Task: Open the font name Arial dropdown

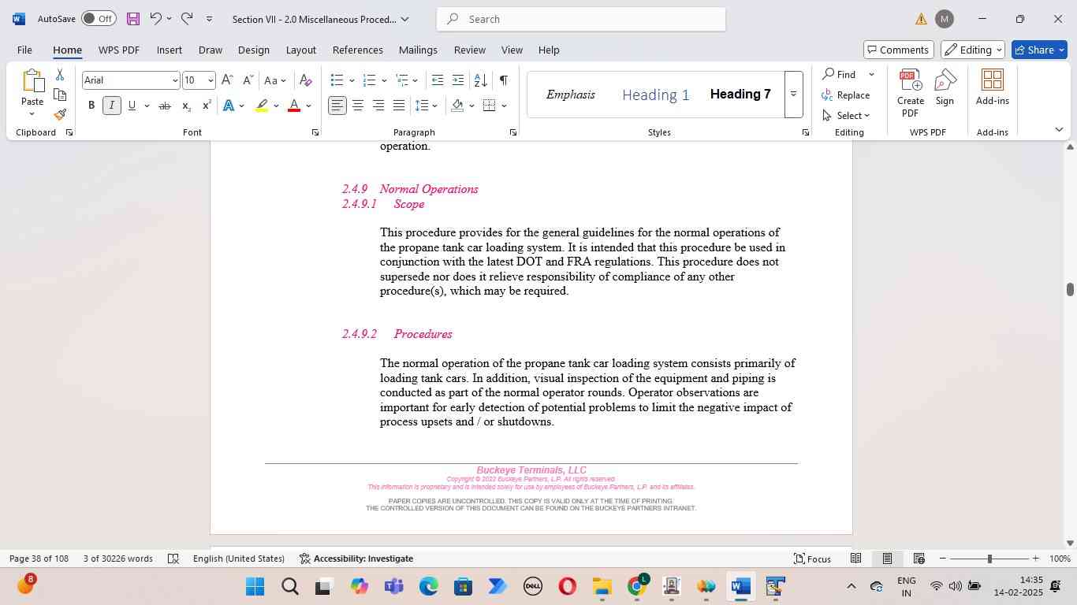Action: pyautogui.click(x=174, y=80)
